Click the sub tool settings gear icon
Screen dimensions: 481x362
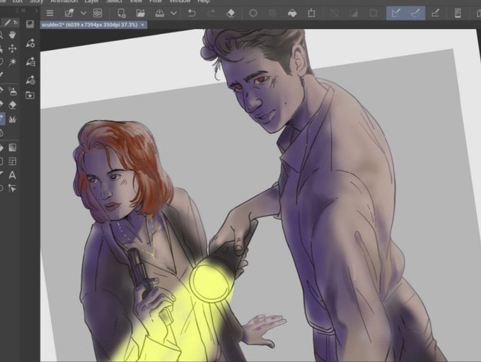coord(30,43)
